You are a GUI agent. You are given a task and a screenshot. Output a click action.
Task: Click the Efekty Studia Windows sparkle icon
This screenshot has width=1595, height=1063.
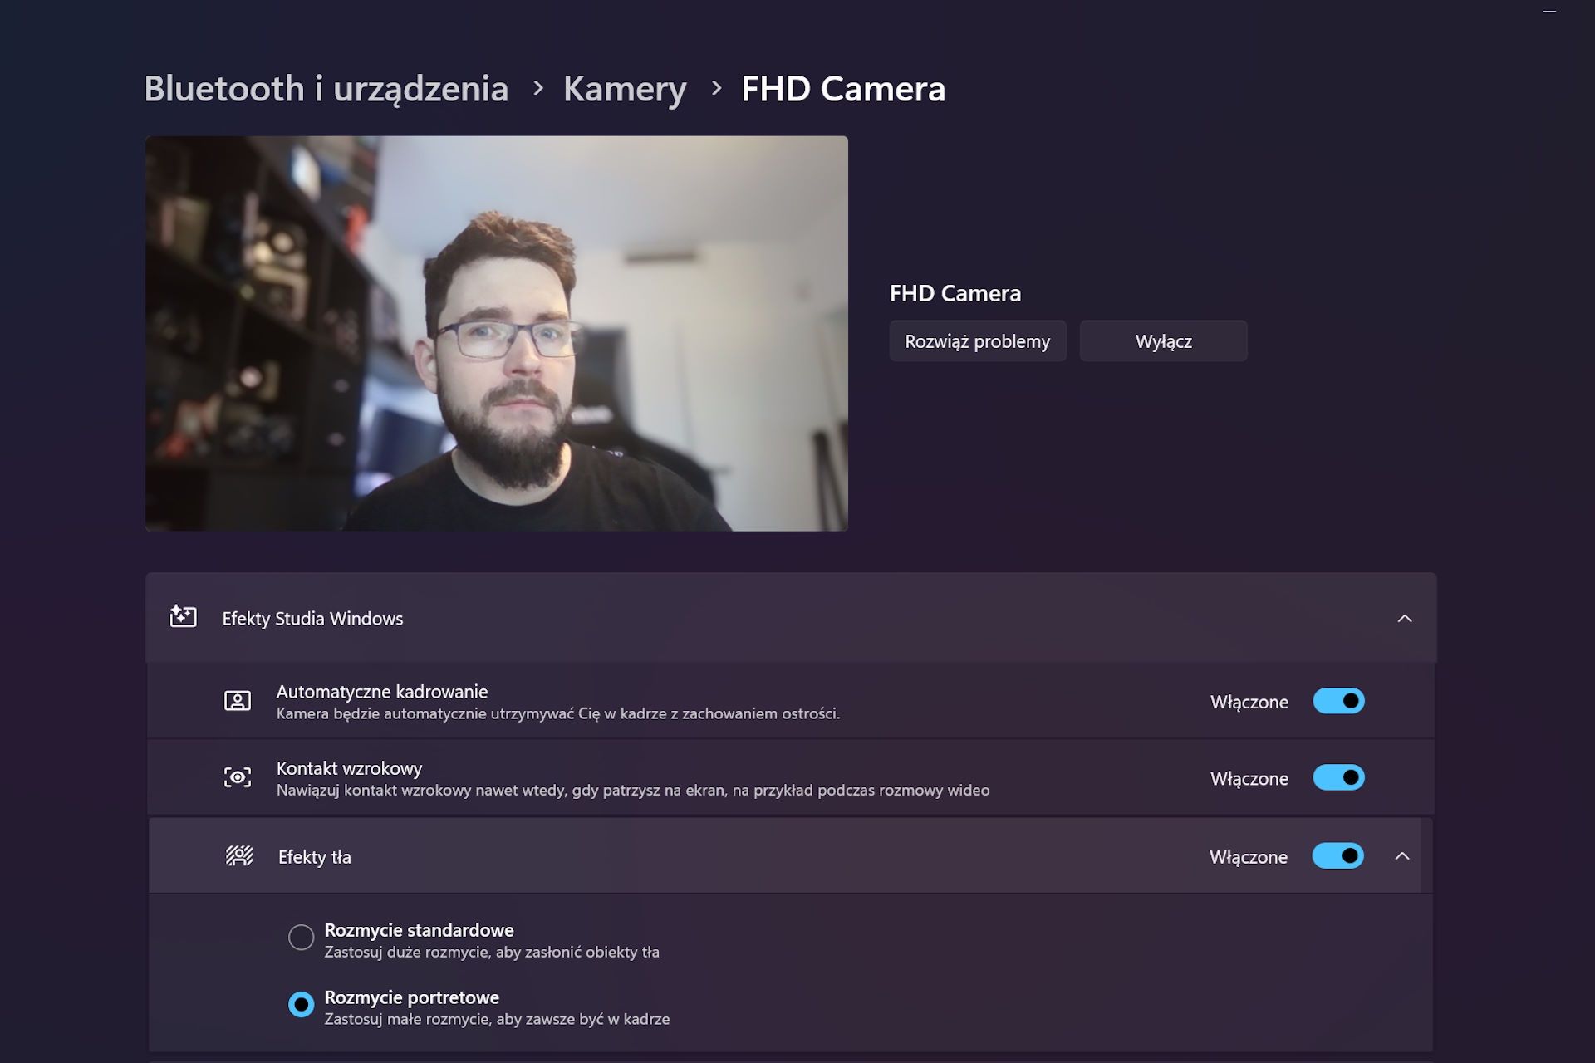point(183,617)
